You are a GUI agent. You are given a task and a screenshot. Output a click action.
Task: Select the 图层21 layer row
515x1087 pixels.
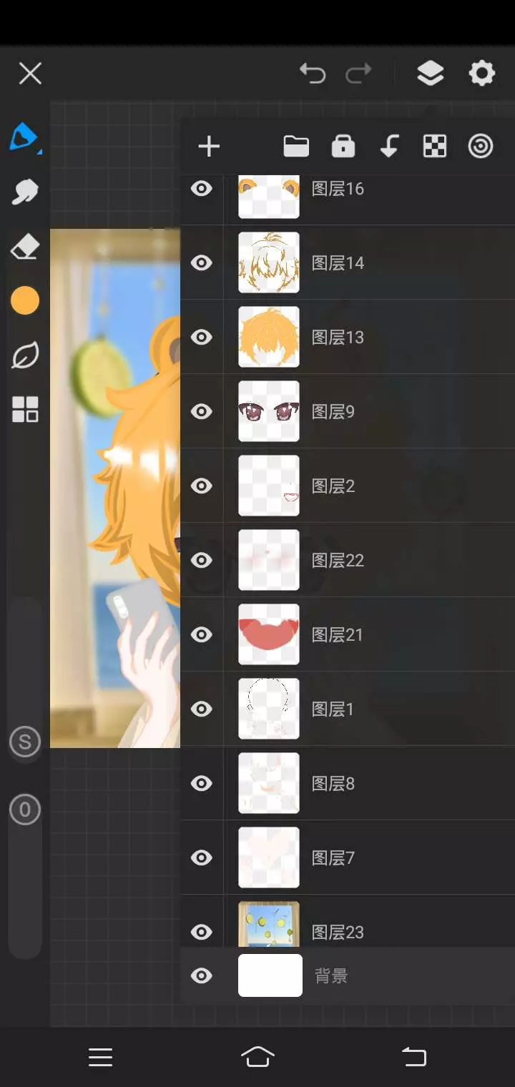(x=348, y=634)
